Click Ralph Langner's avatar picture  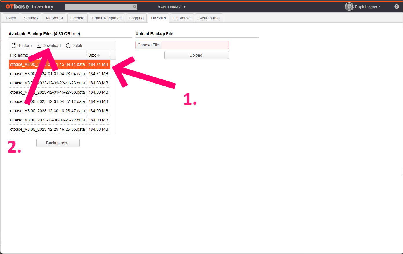pyautogui.click(x=349, y=7)
